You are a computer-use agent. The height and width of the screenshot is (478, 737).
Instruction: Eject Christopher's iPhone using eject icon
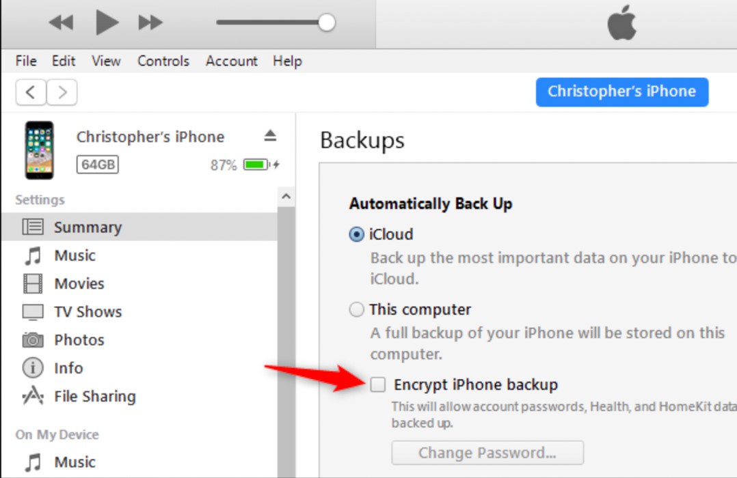click(270, 136)
